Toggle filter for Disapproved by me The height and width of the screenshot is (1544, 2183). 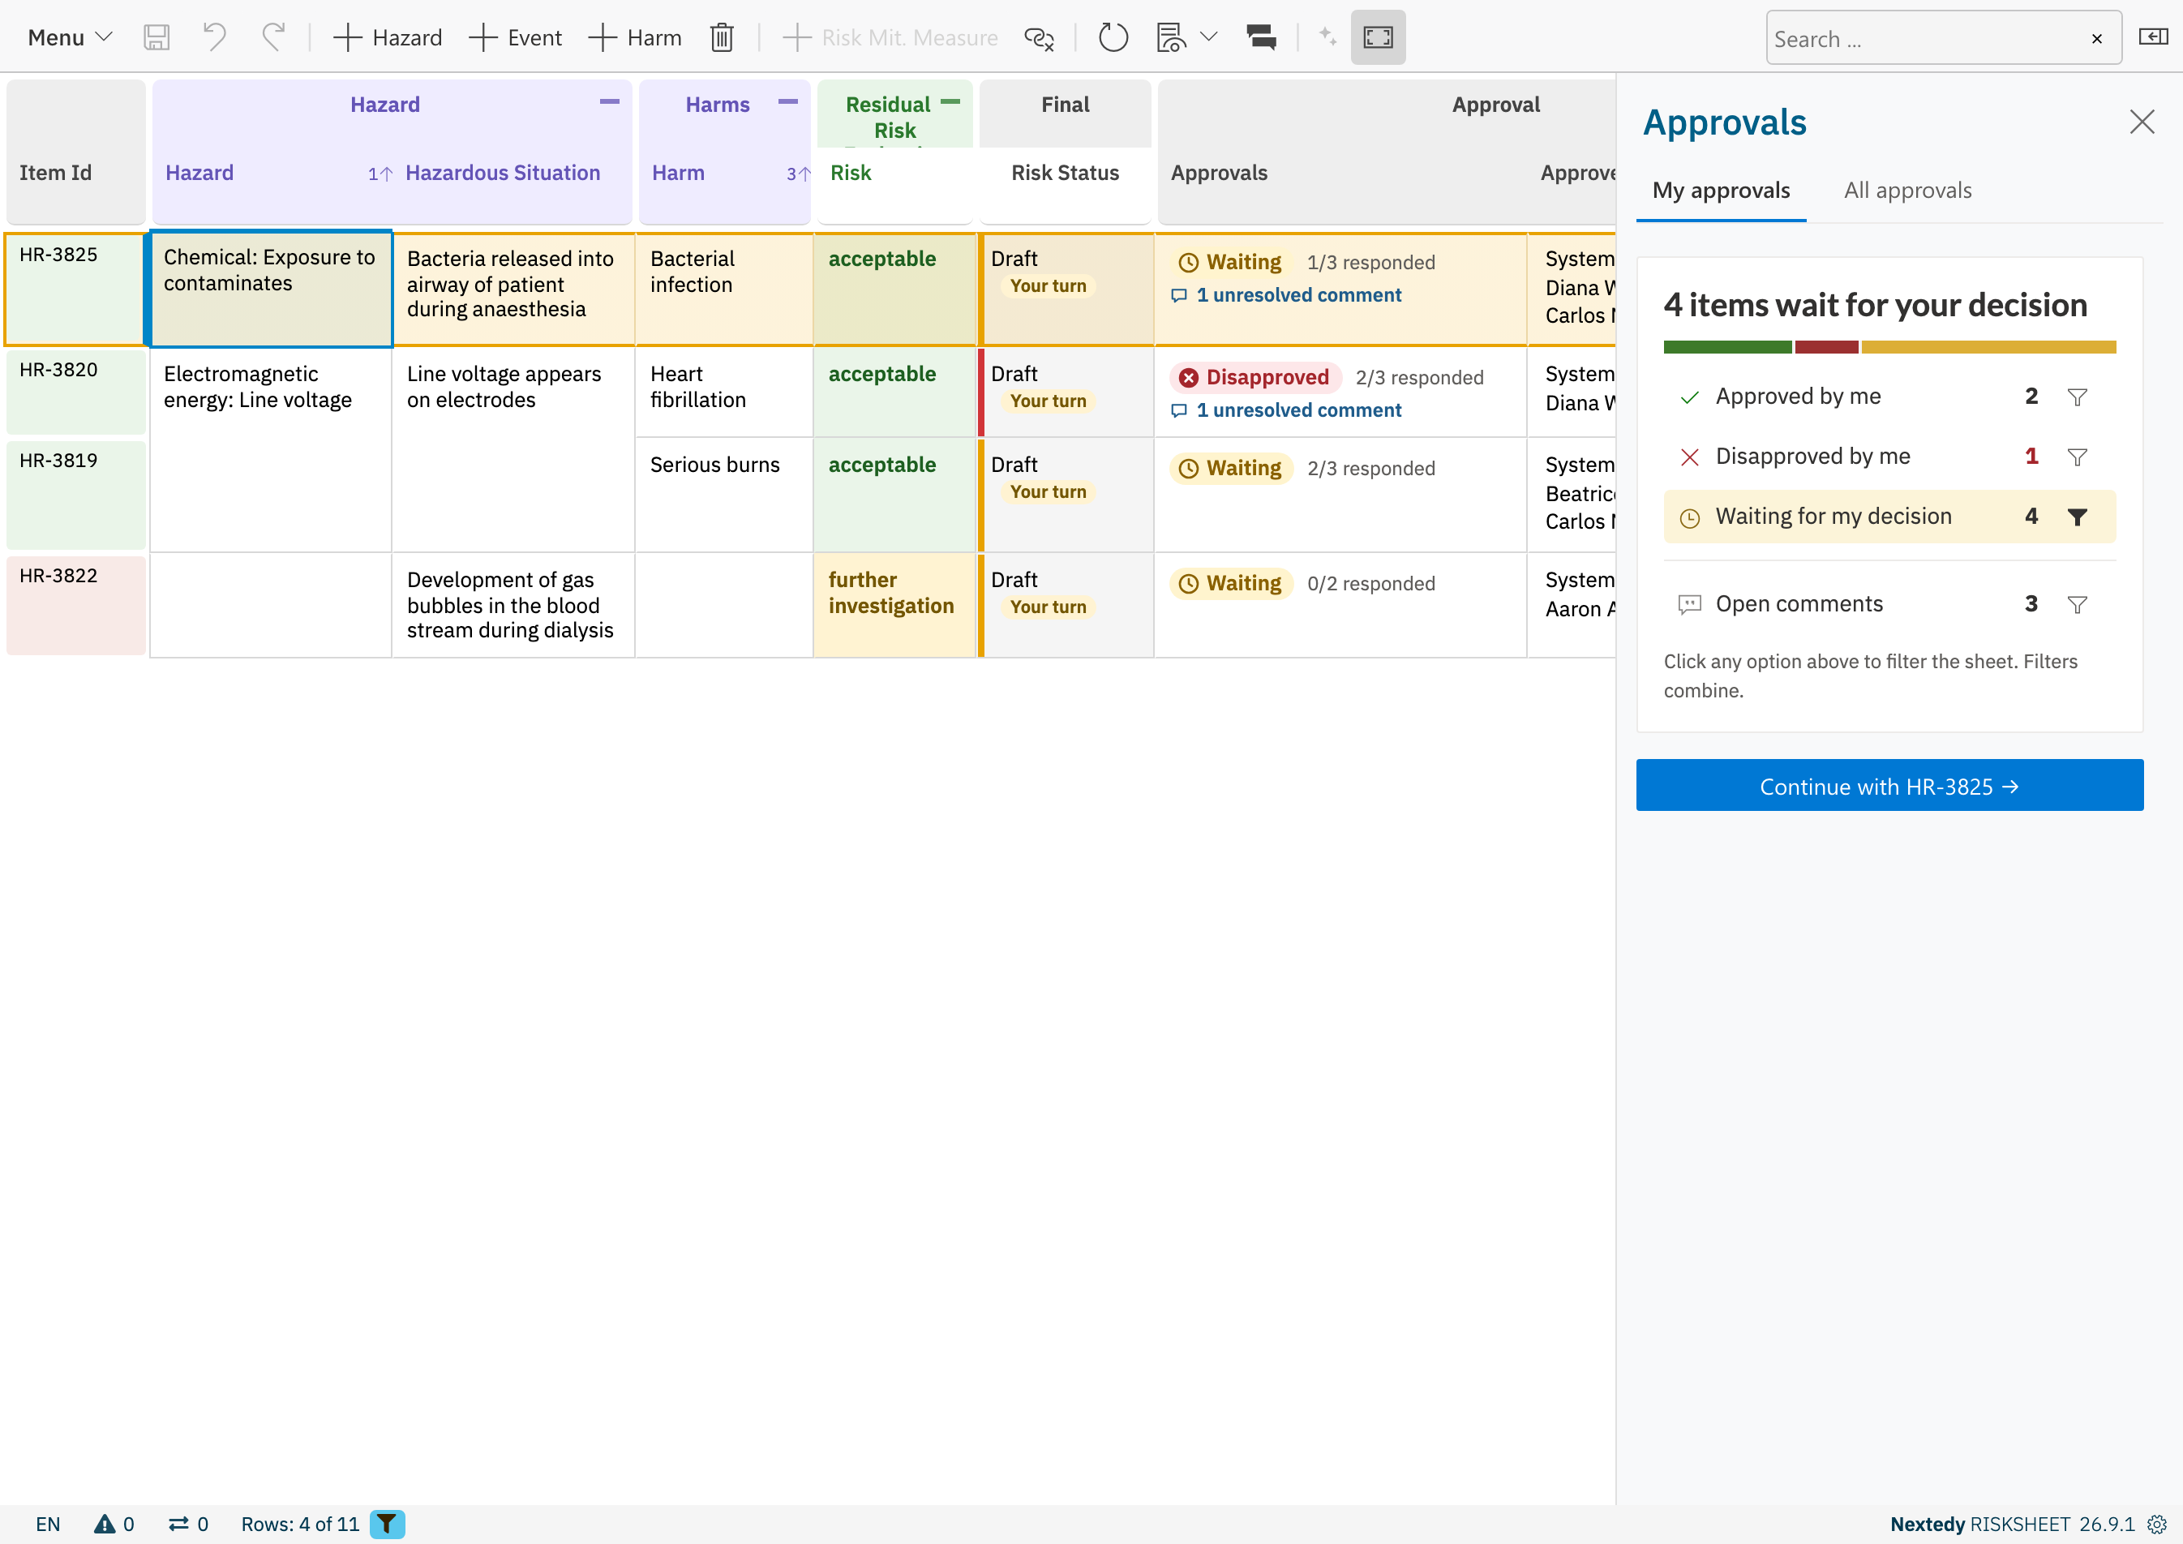[2077, 457]
